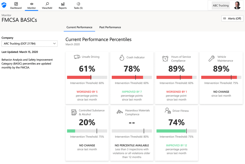
Task: Click the user profile photo
Action: (x=238, y=5)
